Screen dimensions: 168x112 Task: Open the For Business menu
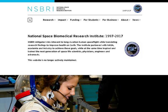coord(111,20)
